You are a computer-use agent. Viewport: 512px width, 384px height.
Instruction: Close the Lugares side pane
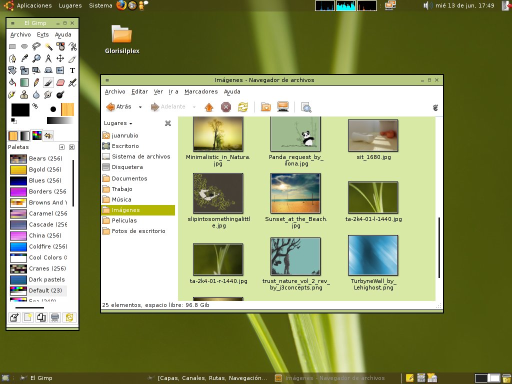pyautogui.click(x=168, y=123)
